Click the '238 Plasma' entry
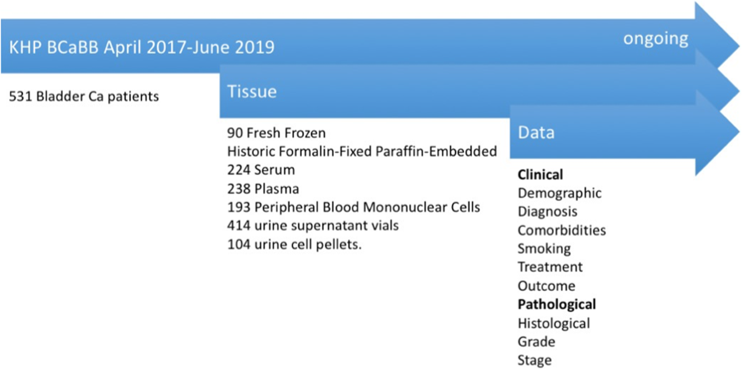 tap(263, 189)
